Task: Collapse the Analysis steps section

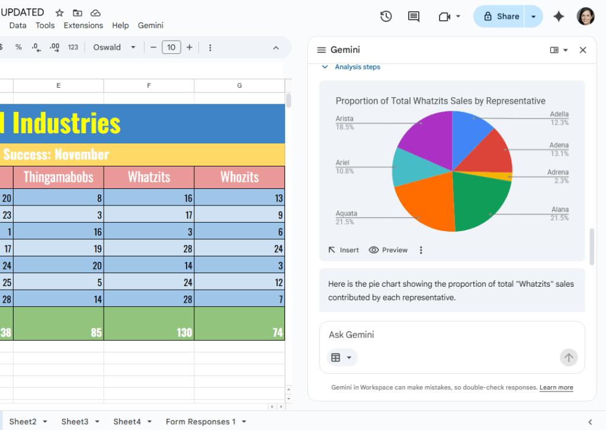Action: (x=325, y=67)
